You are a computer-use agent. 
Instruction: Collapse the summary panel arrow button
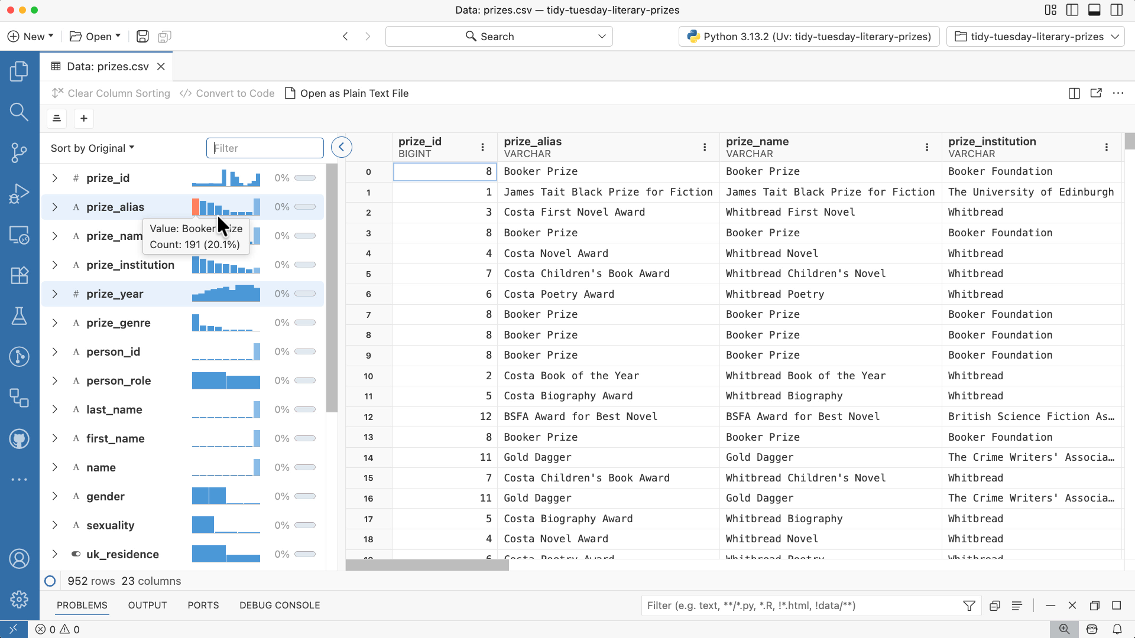(342, 147)
